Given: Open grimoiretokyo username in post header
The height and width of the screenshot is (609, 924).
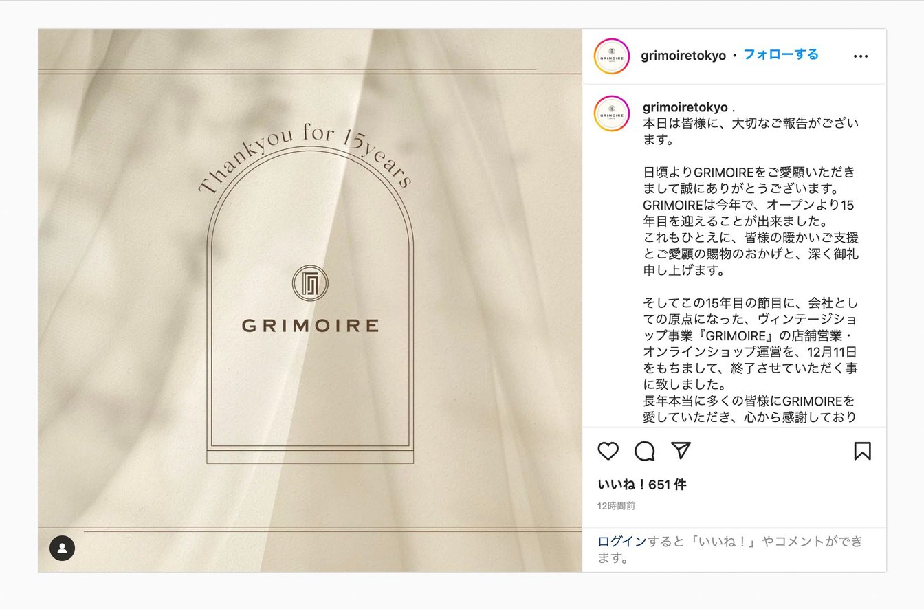Looking at the screenshot, I should [683, 56].
